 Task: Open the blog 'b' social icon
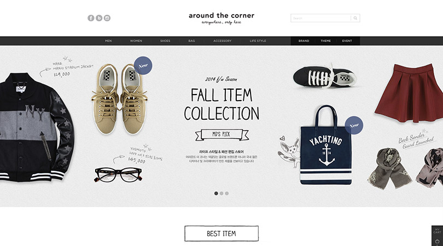99,18
